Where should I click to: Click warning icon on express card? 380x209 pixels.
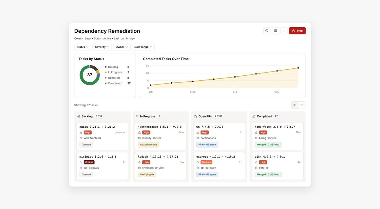point(198,162)
